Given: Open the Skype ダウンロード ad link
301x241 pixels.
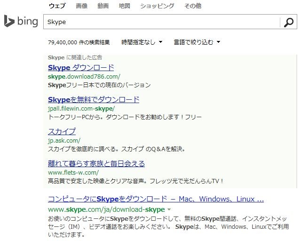Looking at the screenshot, I should click(81, 68).
